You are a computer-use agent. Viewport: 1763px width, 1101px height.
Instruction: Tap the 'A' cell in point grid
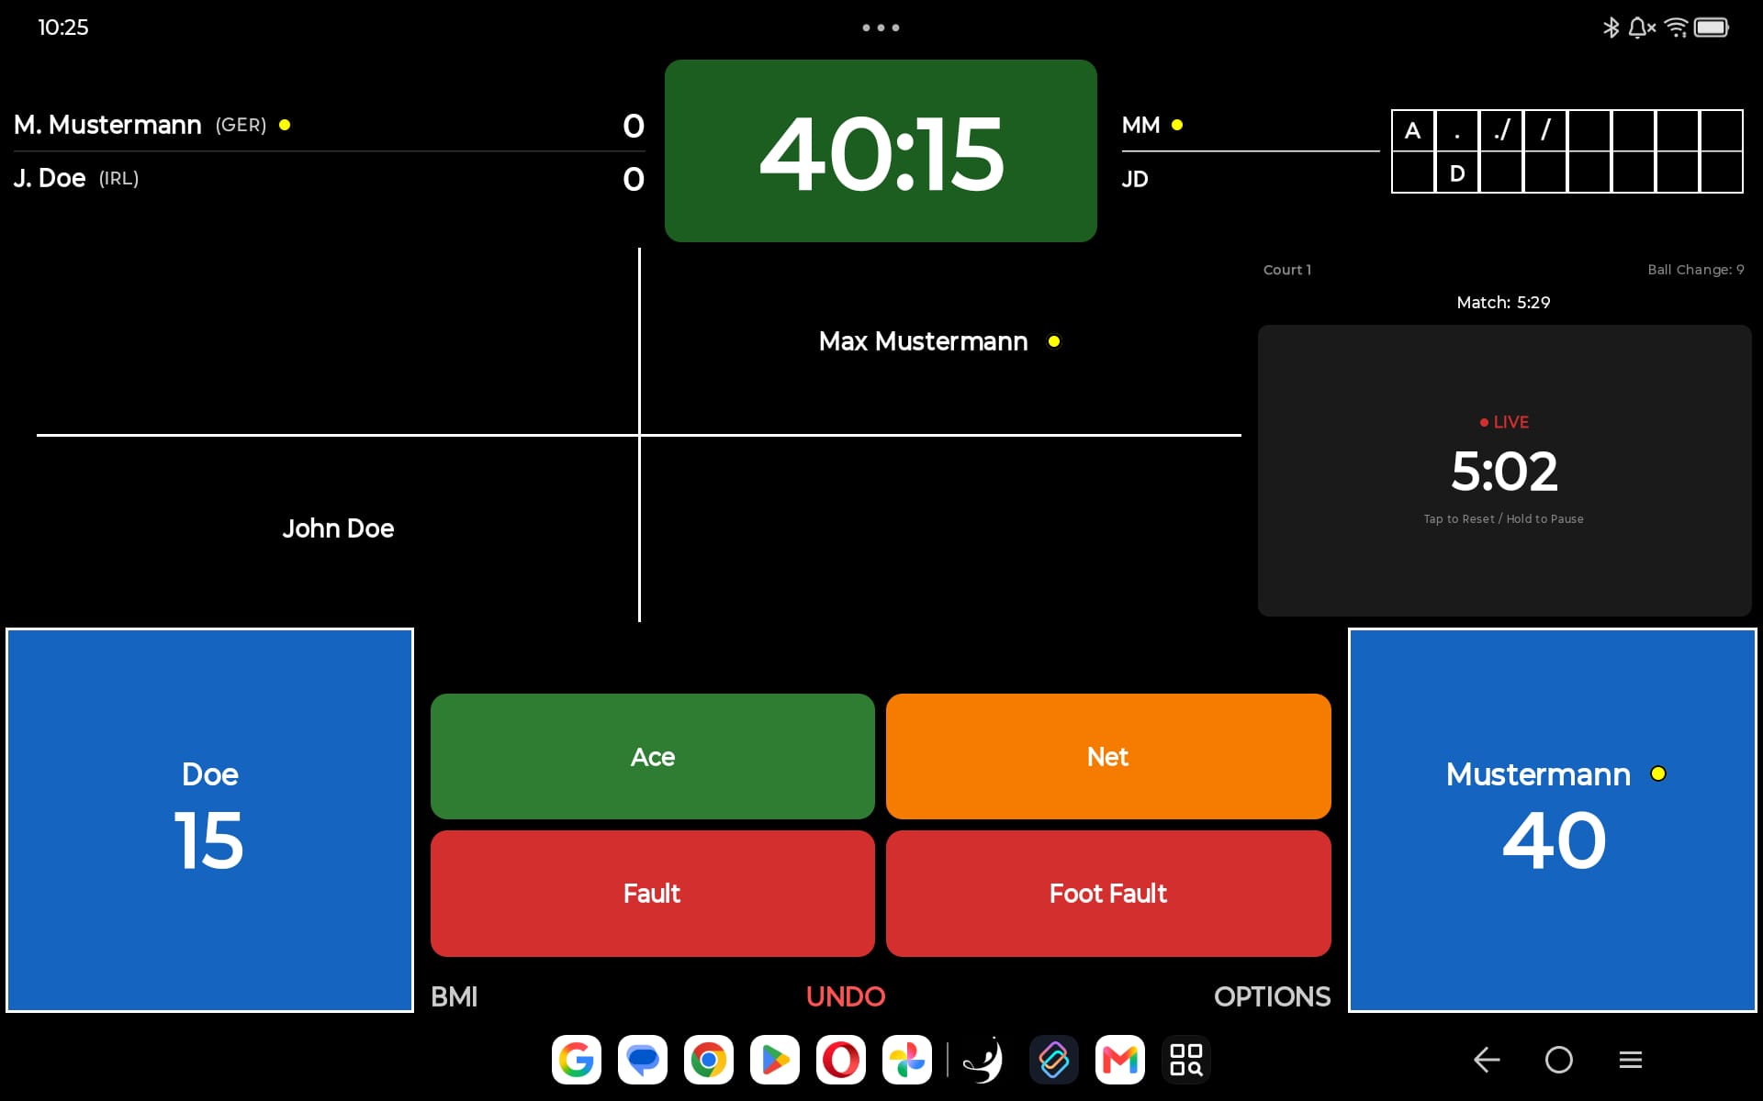click(1413, 131)
